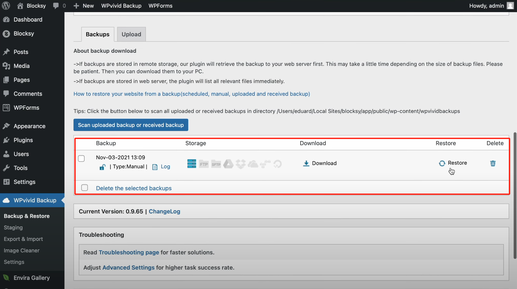Switch to the Upload tab
The image size is (517, 289).
[131, 34]
